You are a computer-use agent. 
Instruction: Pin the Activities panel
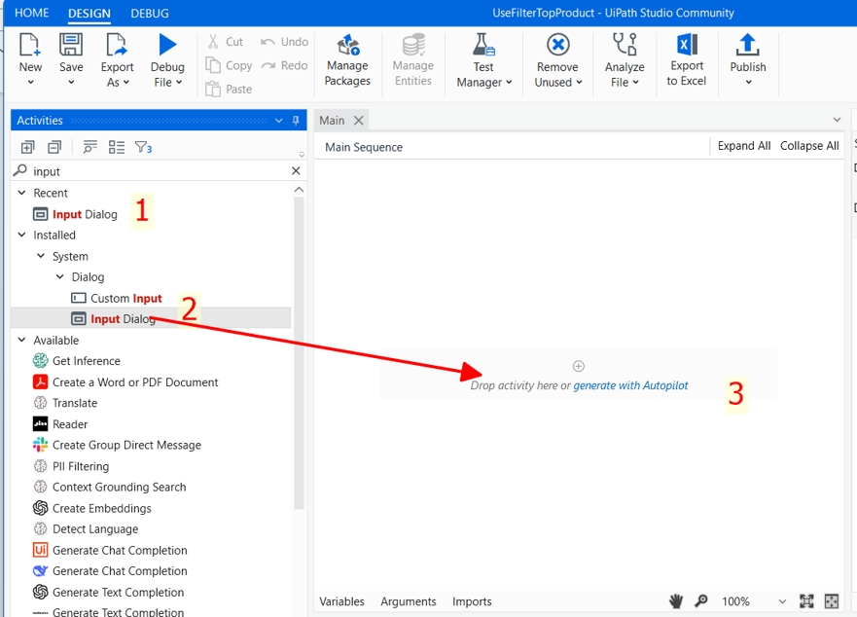click(x=296, y=121)
